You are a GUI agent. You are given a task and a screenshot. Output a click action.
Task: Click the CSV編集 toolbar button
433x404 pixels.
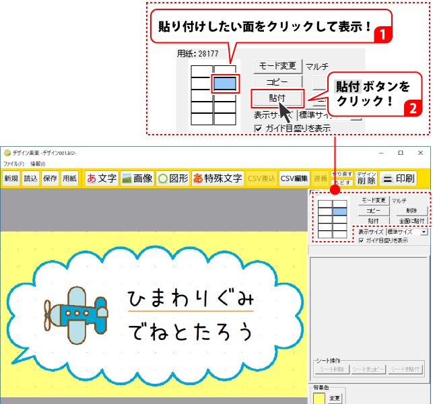coord(294,178)
